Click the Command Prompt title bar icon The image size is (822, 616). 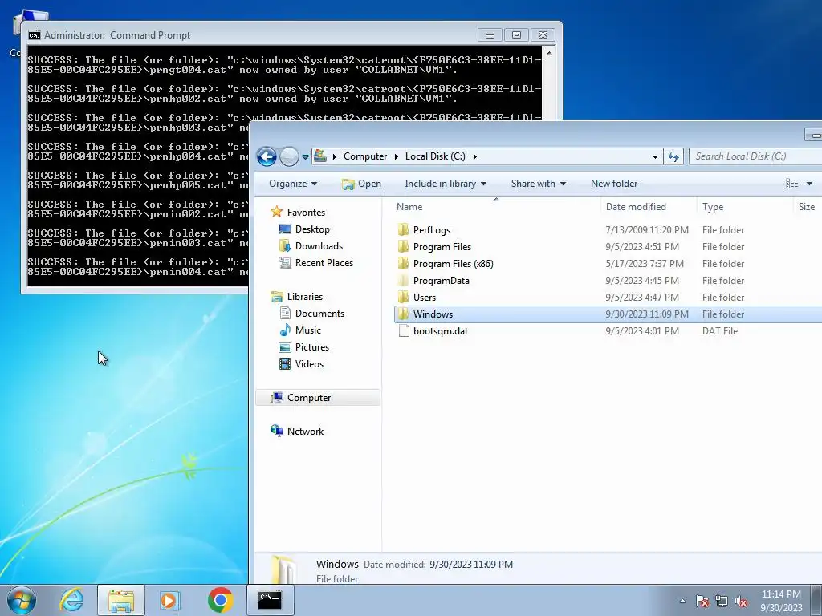pyautogui.click(x=35, y=35)
